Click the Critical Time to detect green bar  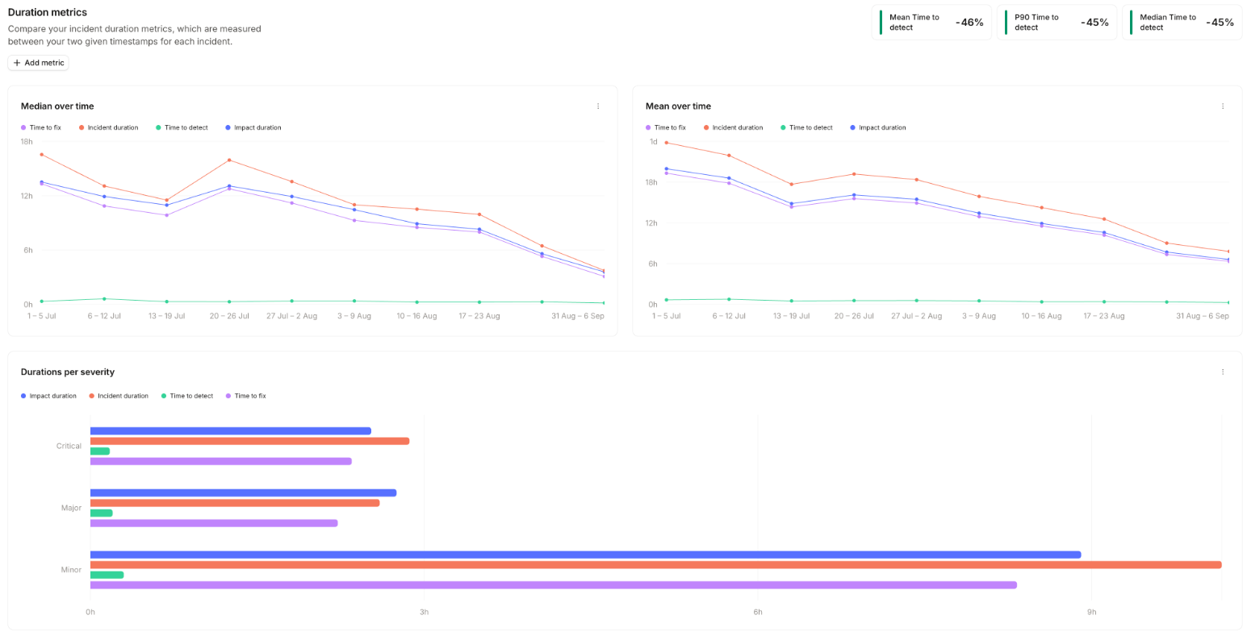100,451
